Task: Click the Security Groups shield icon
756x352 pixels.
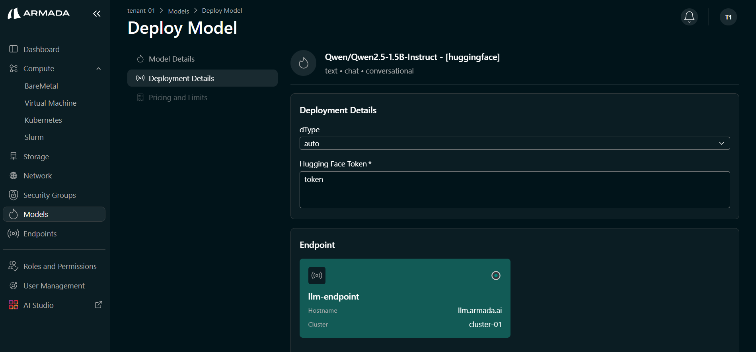Action: [14, 195]
